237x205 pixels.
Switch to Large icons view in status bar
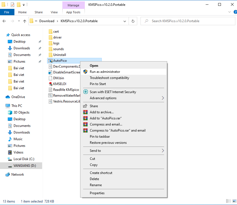pyautogui.click(x=235, y=201)
